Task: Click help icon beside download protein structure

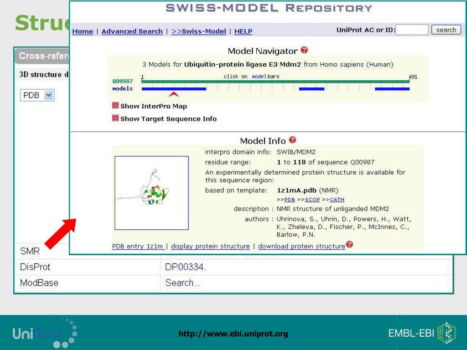Action: 350,245
